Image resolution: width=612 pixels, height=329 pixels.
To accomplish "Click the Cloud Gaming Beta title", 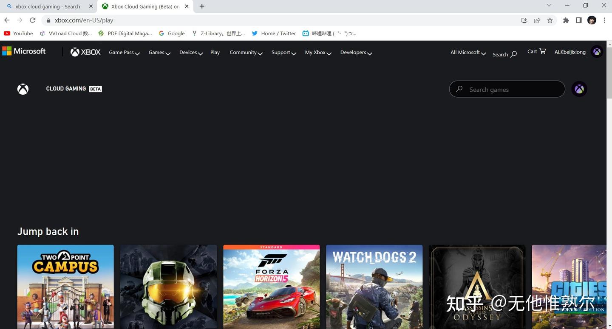I will [x=74, y=89].
